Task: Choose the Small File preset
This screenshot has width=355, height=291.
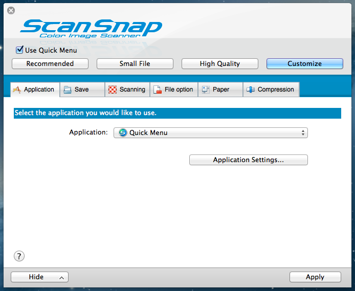Action: [135, 63]
